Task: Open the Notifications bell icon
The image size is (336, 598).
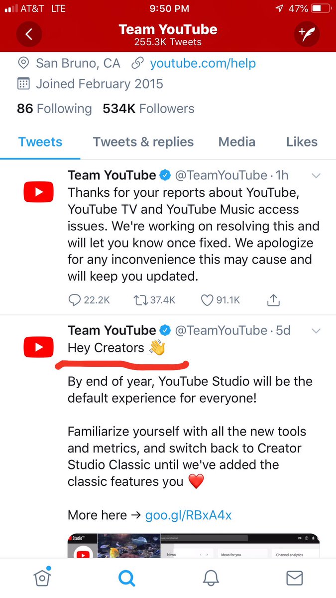Action: [211, 578]
